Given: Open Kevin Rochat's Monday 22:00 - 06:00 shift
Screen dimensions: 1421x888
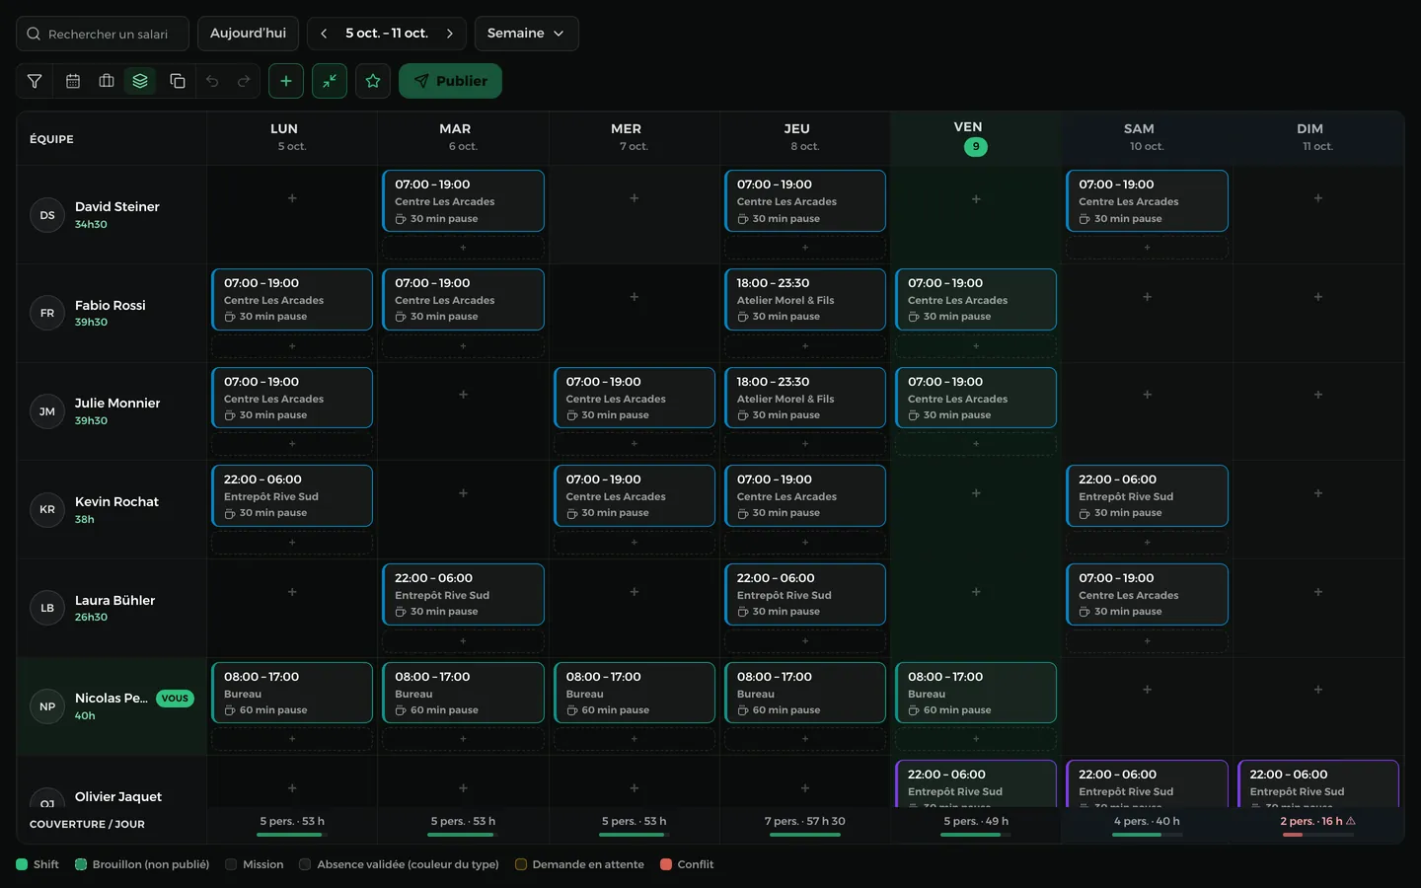Looking at the screenshot, I should coord(292,495).
